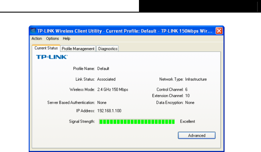
Task: Open the Options menu
Action: [53, 39]
